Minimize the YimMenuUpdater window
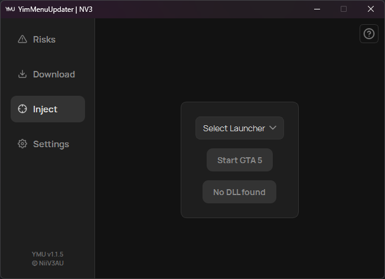The height and width of the screenshot is (279, 385). coord(317,9)
